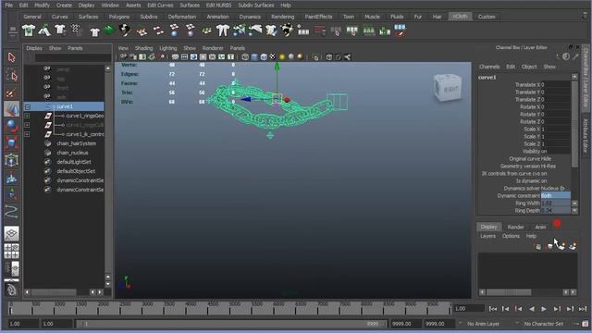Collapse the curve1 node in outliner
This screenshot has height=333, width=592.
(27, 107)
